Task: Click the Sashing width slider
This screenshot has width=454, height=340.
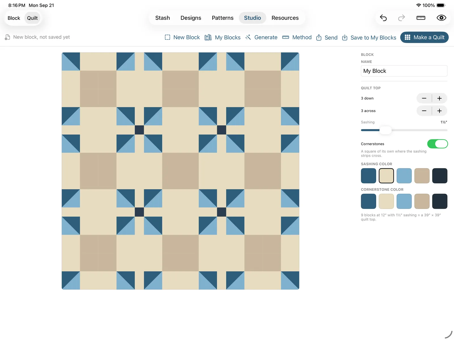Action: click(404, 130)
